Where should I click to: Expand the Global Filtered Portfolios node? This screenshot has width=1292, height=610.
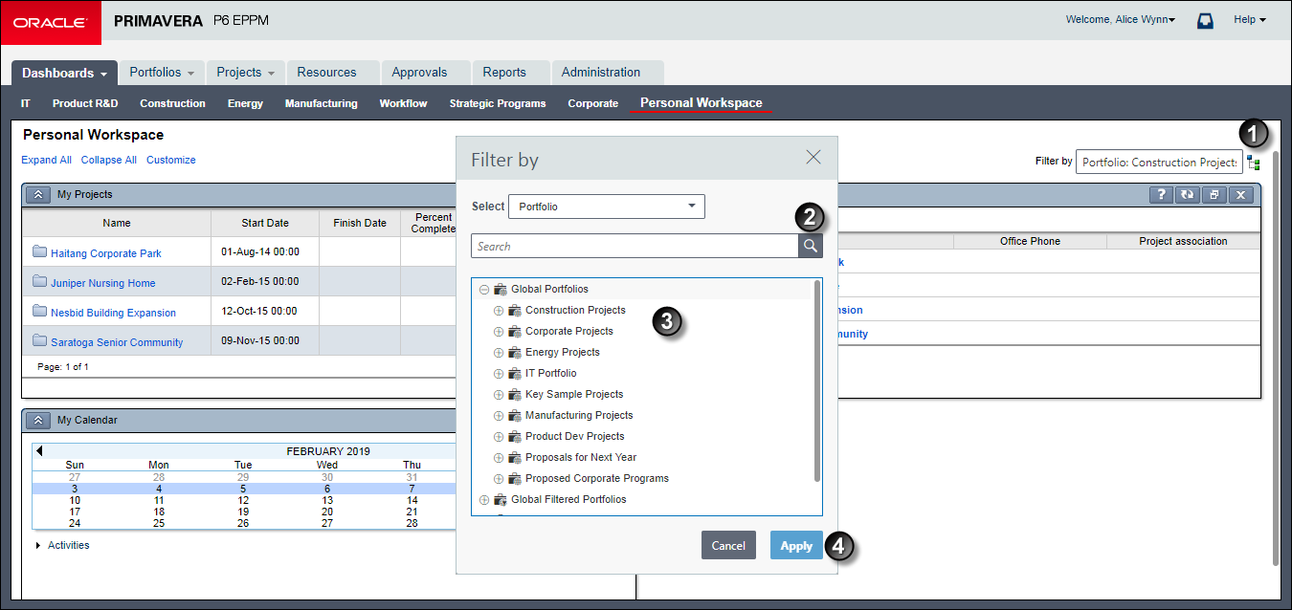(x=484, y=499)
